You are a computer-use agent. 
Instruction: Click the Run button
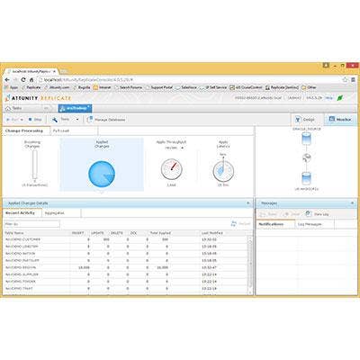12,120
